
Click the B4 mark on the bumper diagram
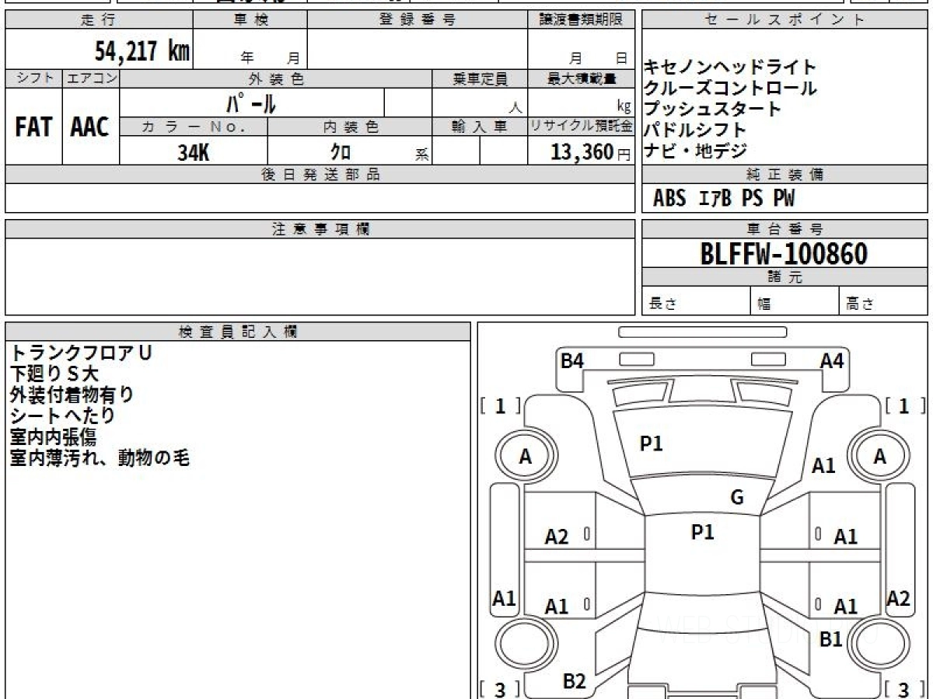(572, 360)
